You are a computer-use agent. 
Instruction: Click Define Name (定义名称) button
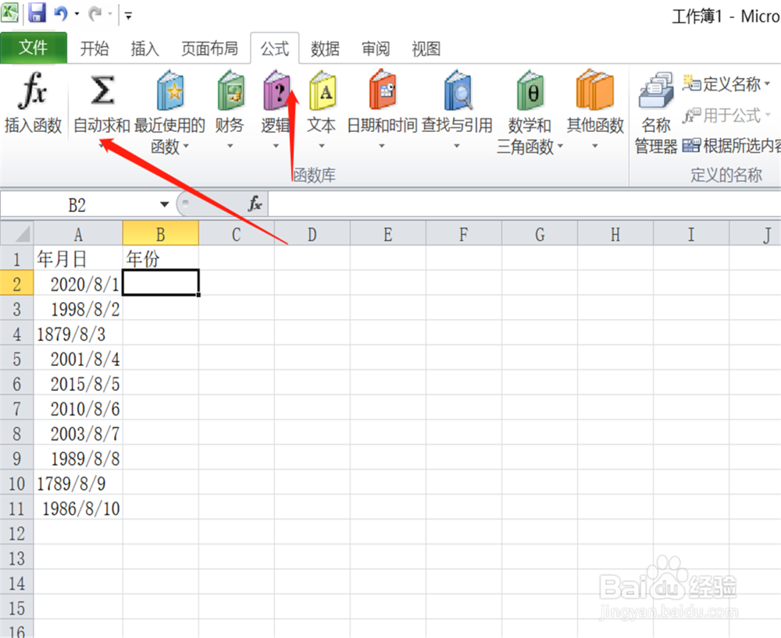coord(726,84)
